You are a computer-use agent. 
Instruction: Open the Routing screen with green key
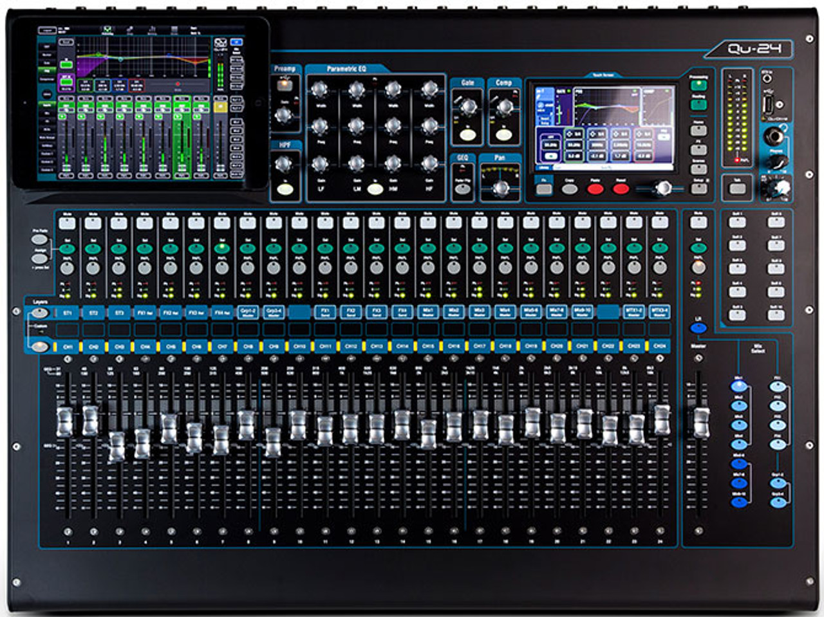698,104
